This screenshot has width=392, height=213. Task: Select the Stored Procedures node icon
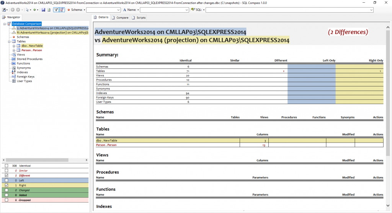[x=14, y=59]
